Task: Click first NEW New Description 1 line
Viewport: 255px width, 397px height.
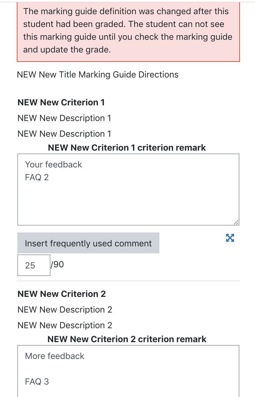Action: pyautogui.click(x=64, y=118)
